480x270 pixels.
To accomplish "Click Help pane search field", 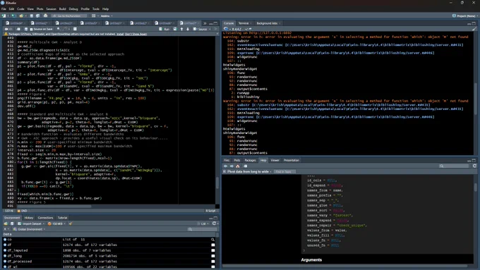I will pos(455,166).
